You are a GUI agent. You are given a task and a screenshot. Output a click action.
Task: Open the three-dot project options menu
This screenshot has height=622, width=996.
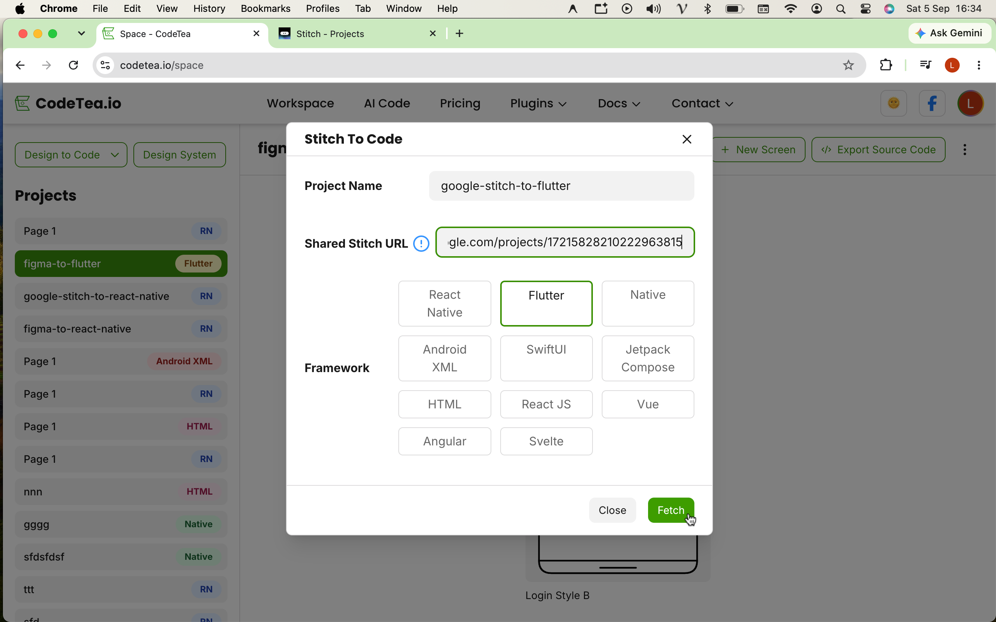coord(965,150)
